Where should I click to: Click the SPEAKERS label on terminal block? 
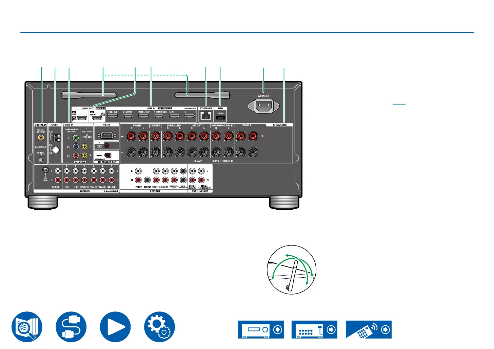pos(280,125)
